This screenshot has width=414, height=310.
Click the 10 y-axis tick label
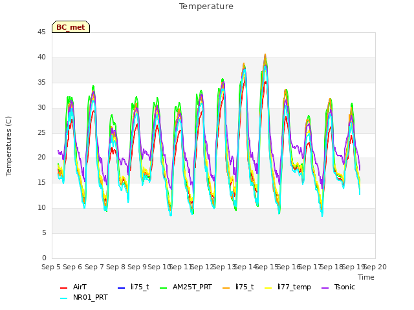[41, 208]
